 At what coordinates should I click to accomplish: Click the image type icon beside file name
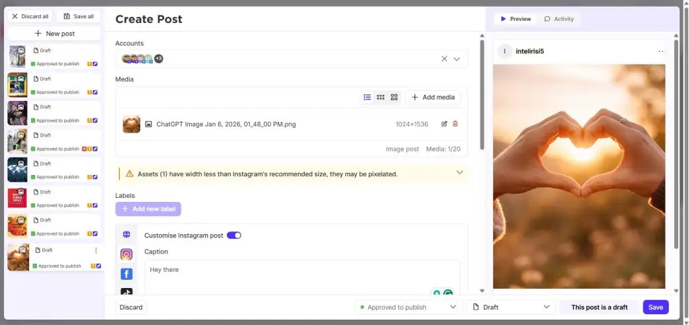coord(149,124)
